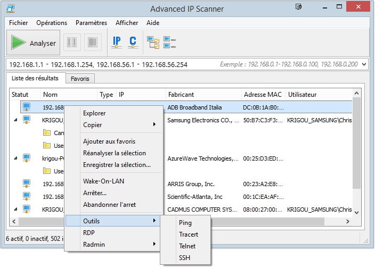This screenshot has width=375, height=268.
Task: Sort by the Nom column header
Action: (69, 95)
